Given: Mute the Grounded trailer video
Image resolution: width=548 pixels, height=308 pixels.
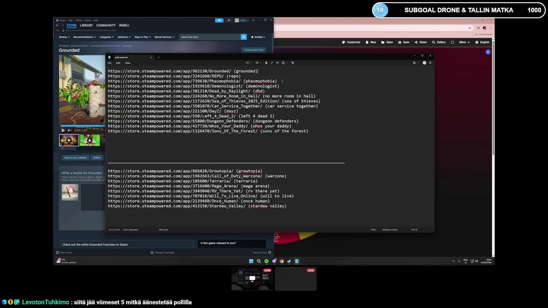Looking at the screenshot, I should tap(69, 130).
